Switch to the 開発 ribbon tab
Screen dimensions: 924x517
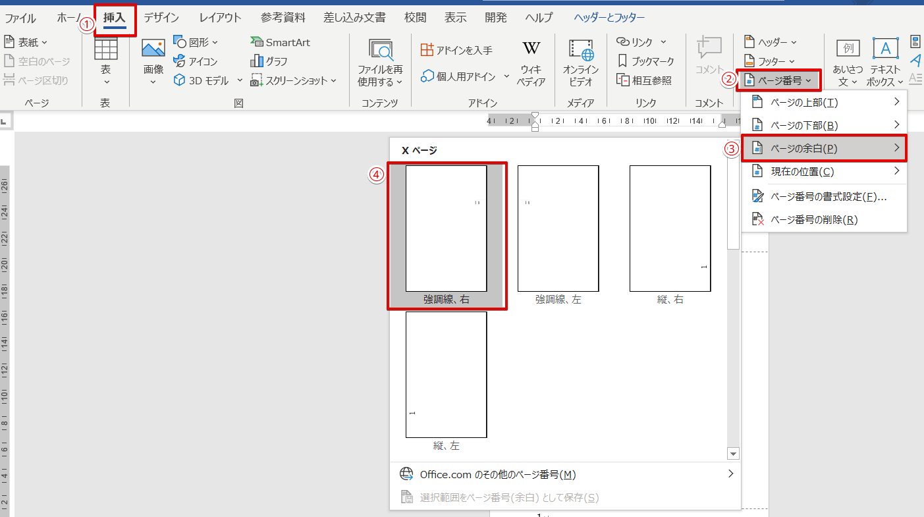click(x=496, y=18)
